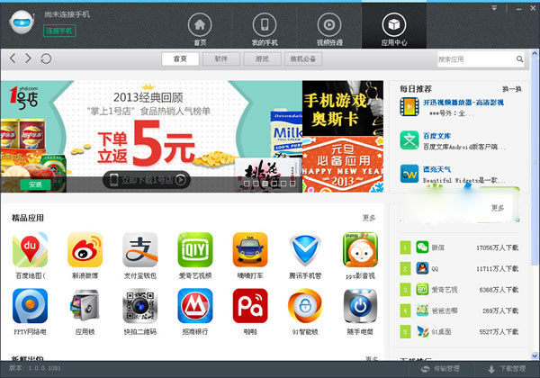Open 应用中心 cube icon
The width and height of the screenshot is (540, 378).
(x=394, y=25)
